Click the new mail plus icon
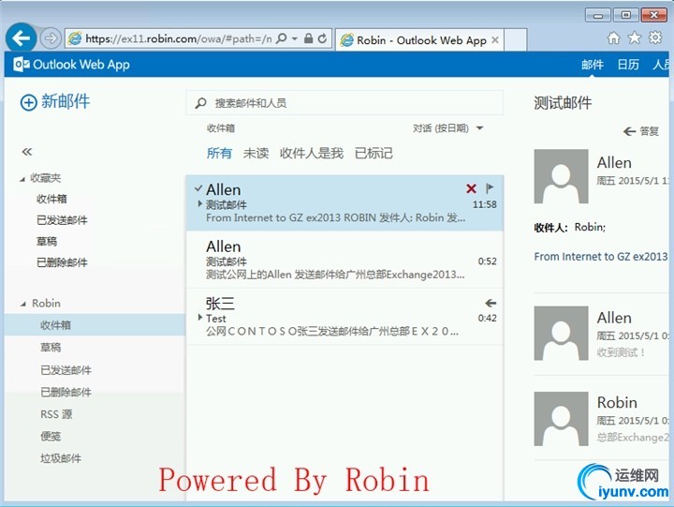Screen dimensions: 674x507 (28, 102)
